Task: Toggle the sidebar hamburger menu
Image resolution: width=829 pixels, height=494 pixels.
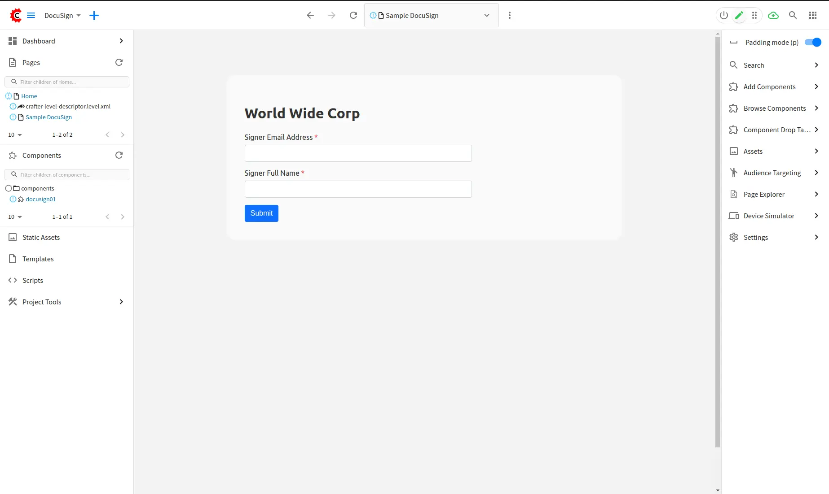Action: (31, 16)
